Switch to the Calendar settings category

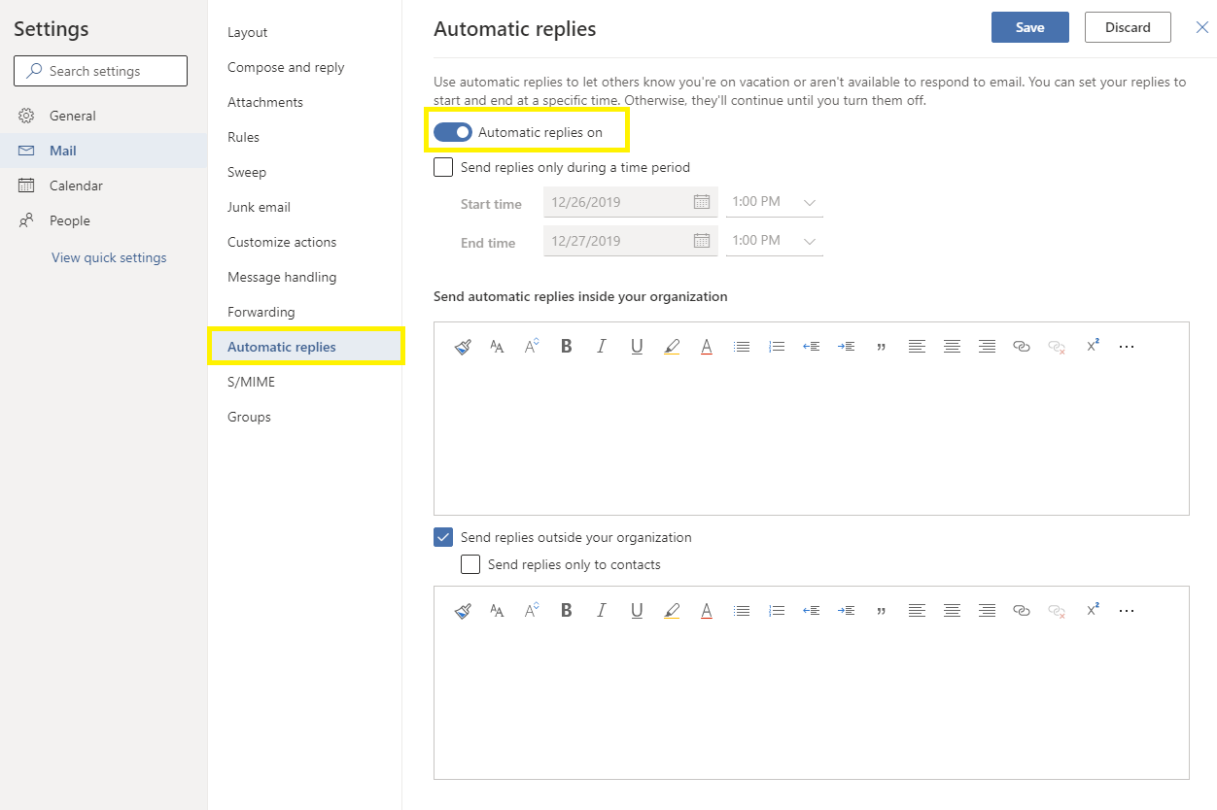[76, 186]
